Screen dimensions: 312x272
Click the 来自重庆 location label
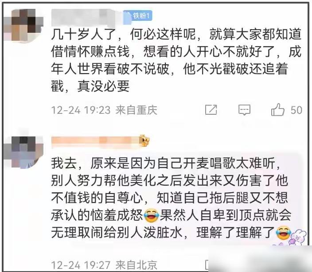coord(136,110)
